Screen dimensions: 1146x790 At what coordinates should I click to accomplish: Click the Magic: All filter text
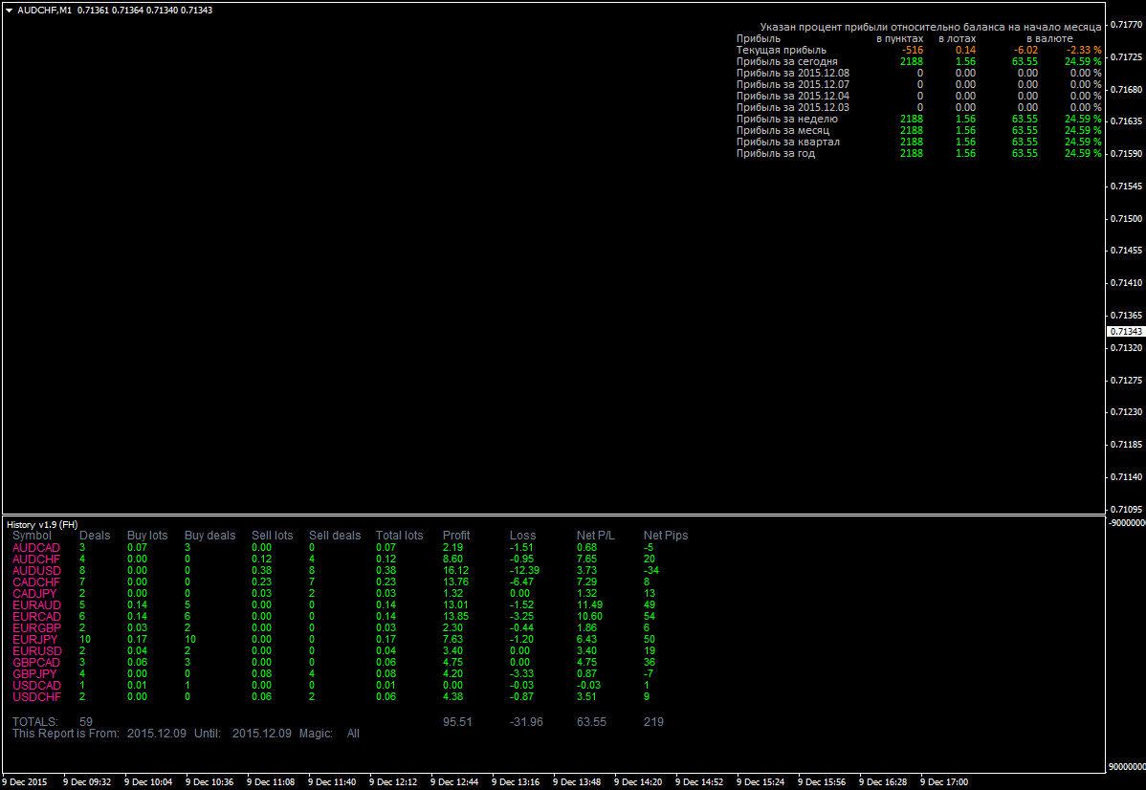point(329,733)
